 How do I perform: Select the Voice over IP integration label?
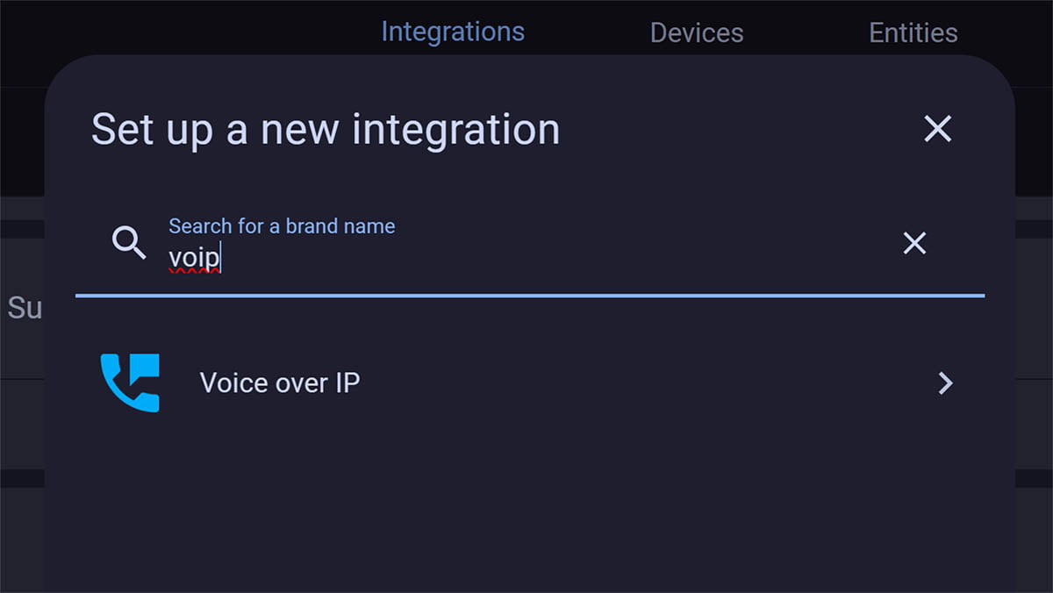(x=280, y=383)
